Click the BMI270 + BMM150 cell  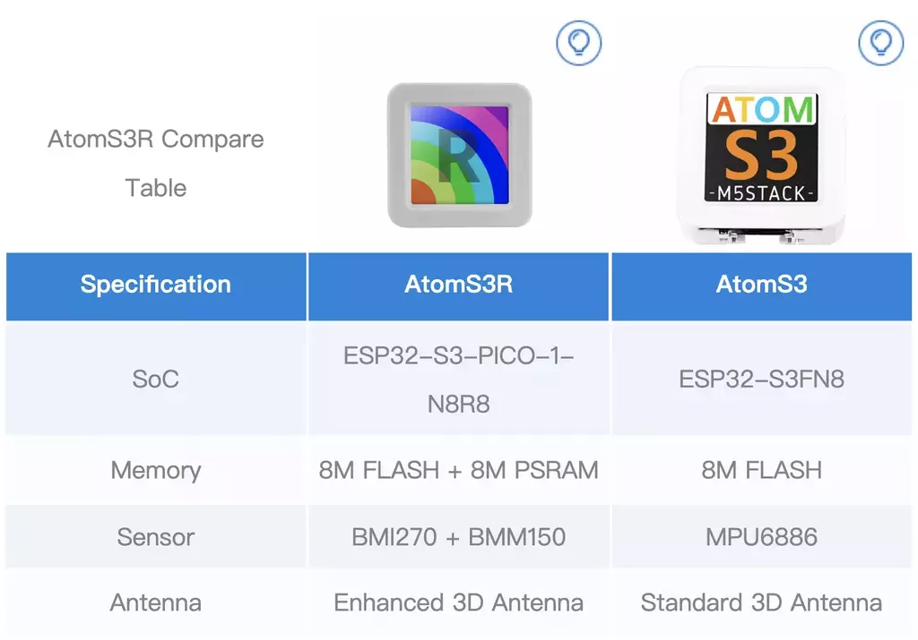coord(458,536)
